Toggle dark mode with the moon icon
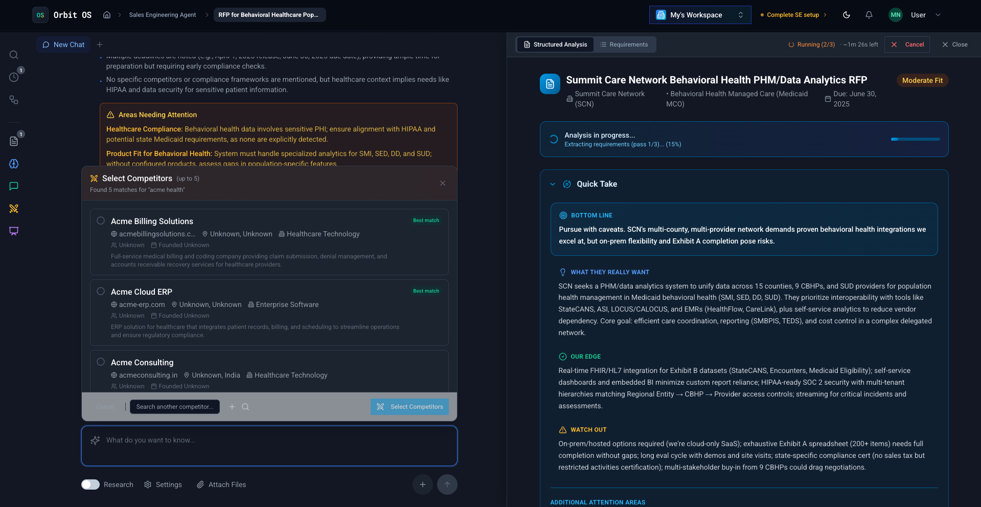Viewport: 981px width, 507px height. tap(846, 15)
